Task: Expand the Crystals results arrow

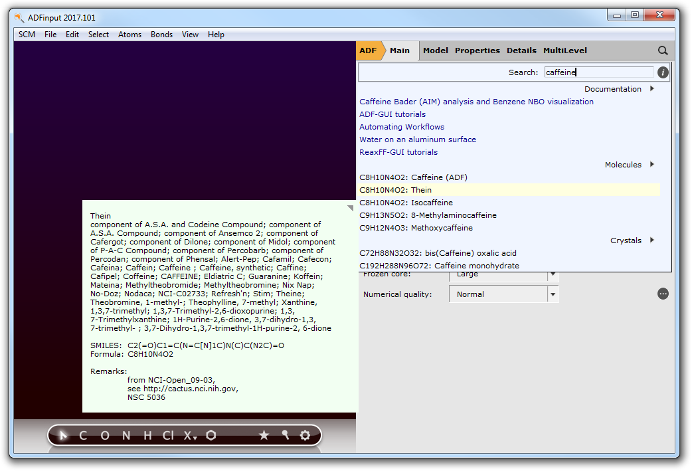Action: [x=652, y=240]
